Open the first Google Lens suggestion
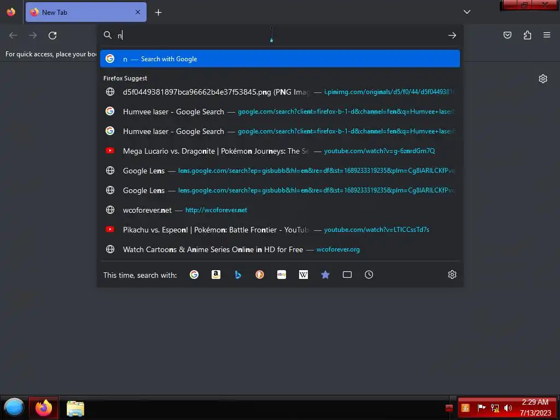Screen dimensions: 560x420 point(280,171)
